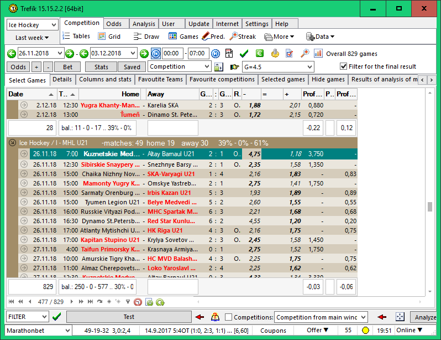Click the Stats button
441x340 pixels.
pyautogui.click(x=101, y=67)
